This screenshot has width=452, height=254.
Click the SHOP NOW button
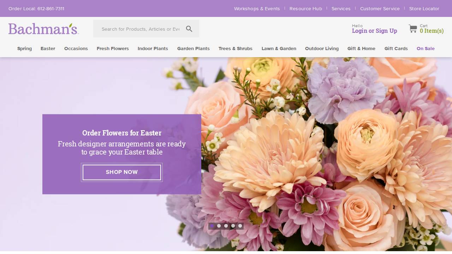[x=121, y=172]
